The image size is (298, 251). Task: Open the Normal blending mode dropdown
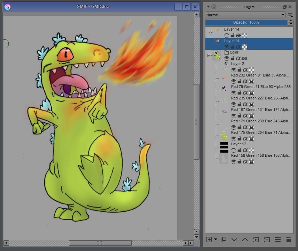[x=245, y=15]
